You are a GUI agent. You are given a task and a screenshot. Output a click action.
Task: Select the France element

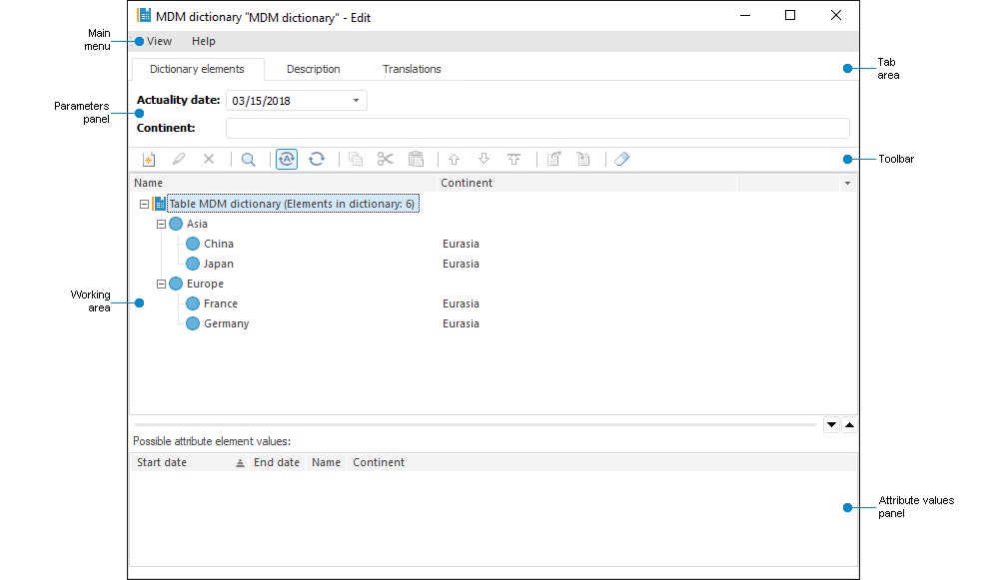[221, 303]
